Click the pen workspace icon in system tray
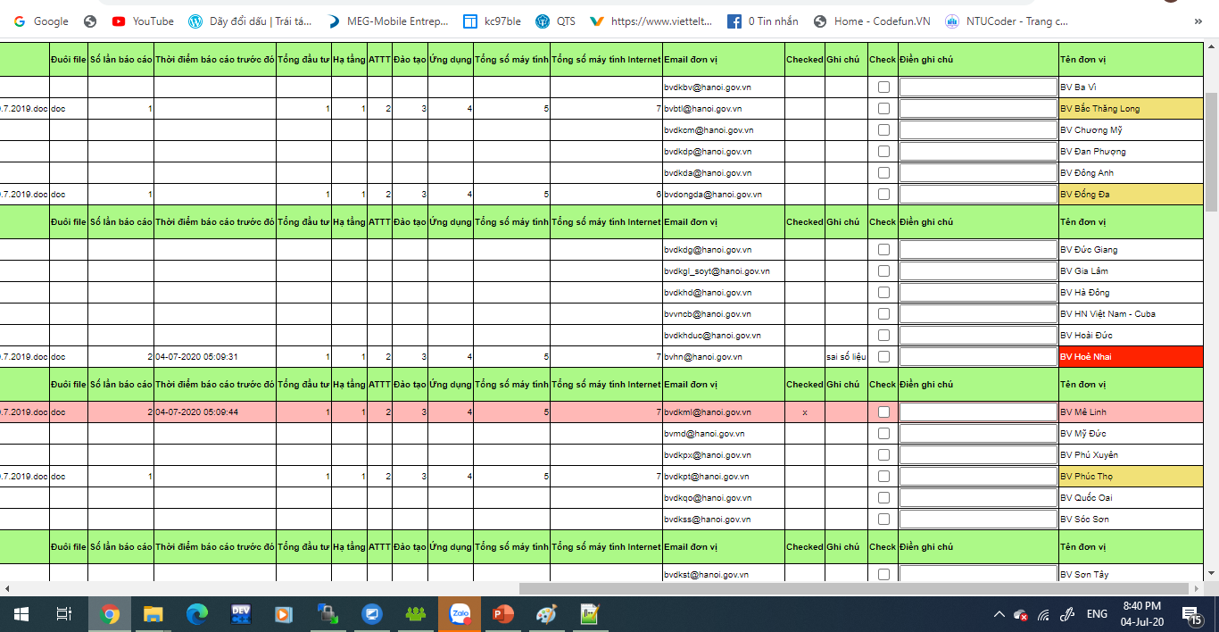Viewport: 1219px width, 632px height. pyautogui.click(x=1066, y=614)
